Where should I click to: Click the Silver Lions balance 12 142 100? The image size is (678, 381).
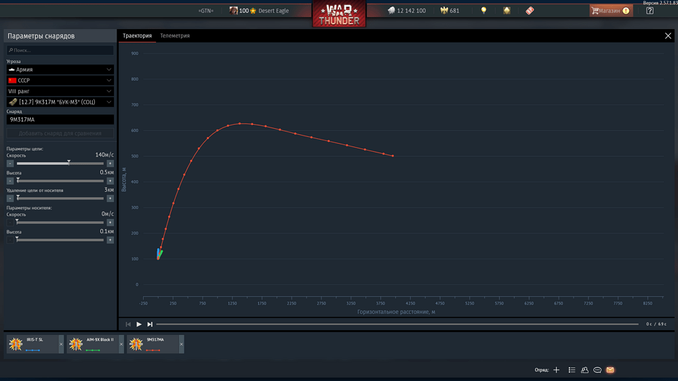pyautogui.click(x=406, y=11)
